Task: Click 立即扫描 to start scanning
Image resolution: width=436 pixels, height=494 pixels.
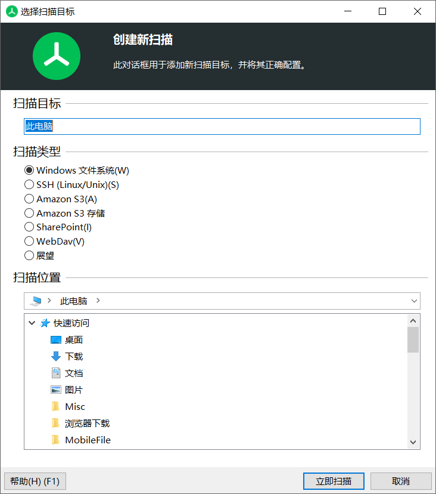Action: (334, 481)
